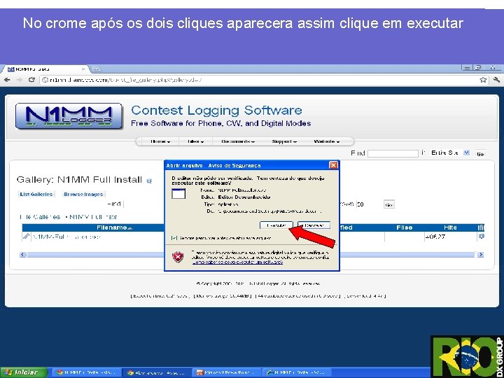
Task: Open the Browse Images link
Action: [83, 194]
